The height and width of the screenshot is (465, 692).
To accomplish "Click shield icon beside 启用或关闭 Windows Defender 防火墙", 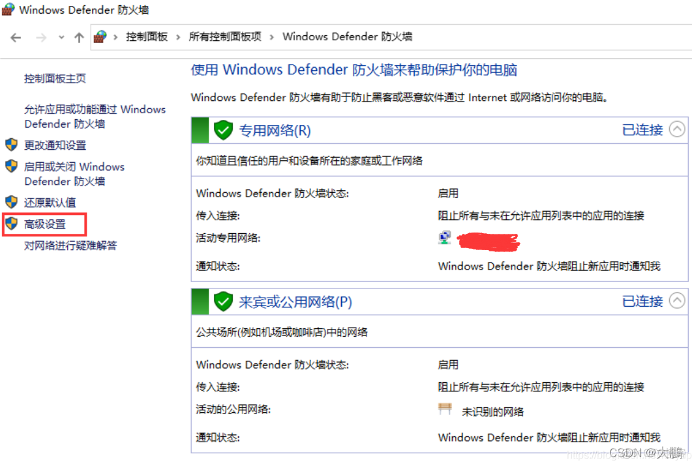I will coord(12,165).
